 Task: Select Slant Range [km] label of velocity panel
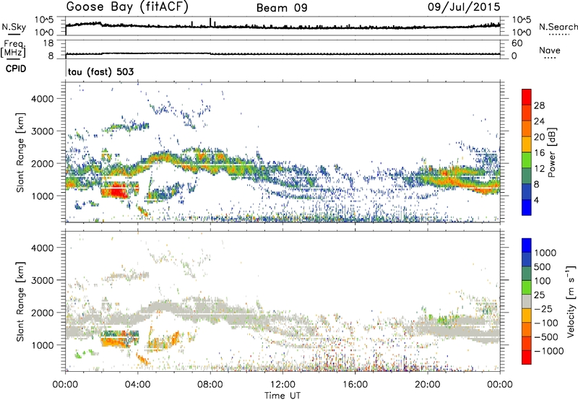pyautogui.click(x=20, y=302)
